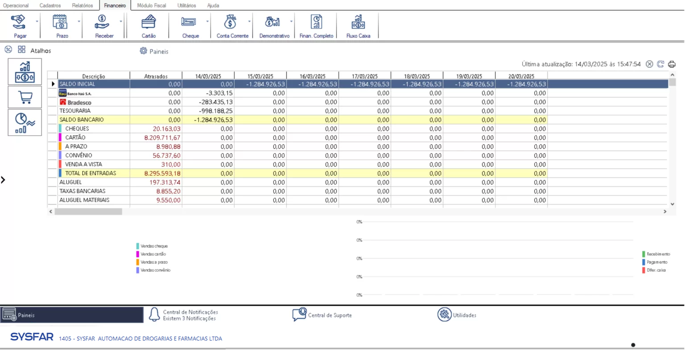Expand the collapsed left side panel arrow
The width and height of the screenshot is (685, 352).
point(3,180)
